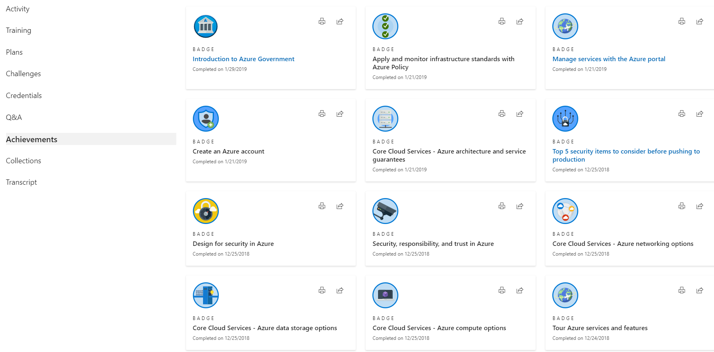The image size is (714, 352).
Task: Print the Security, responsibility, and trust badge
Action: pos(502,206)
